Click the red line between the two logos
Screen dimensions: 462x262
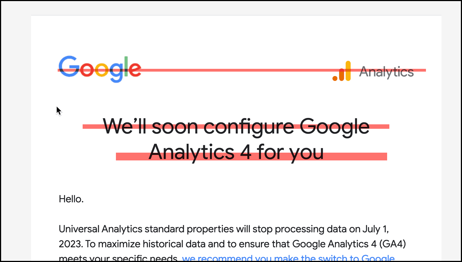236,70
